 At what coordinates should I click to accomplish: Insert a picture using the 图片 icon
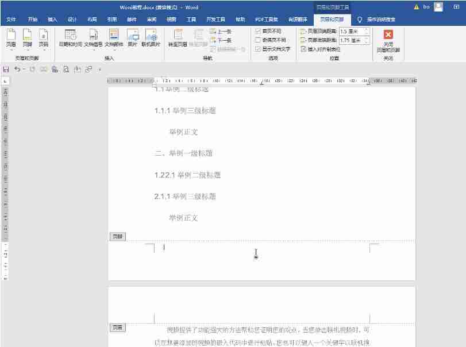132,39
